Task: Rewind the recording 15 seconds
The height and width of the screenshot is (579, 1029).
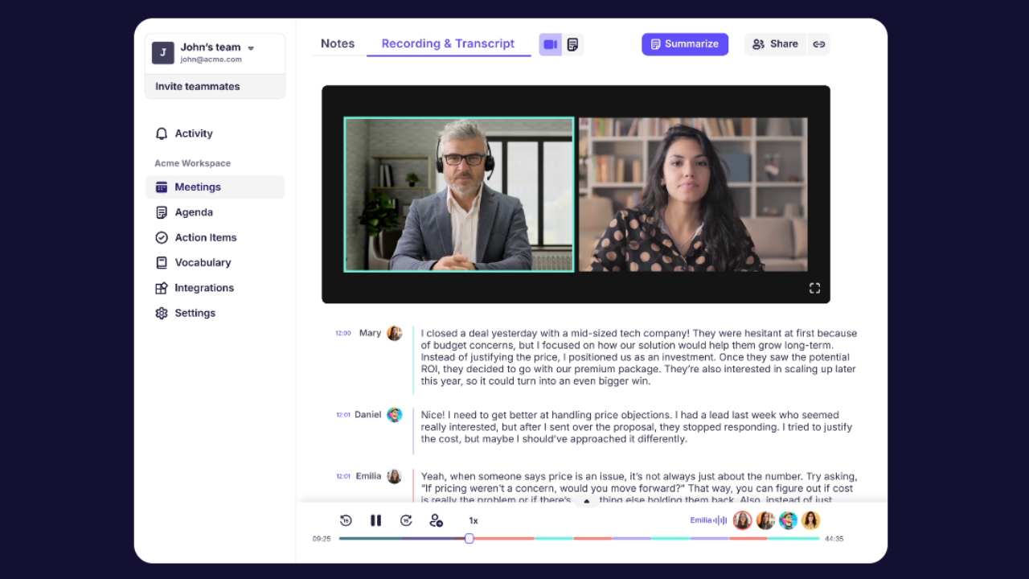Action: click(346, 520)
